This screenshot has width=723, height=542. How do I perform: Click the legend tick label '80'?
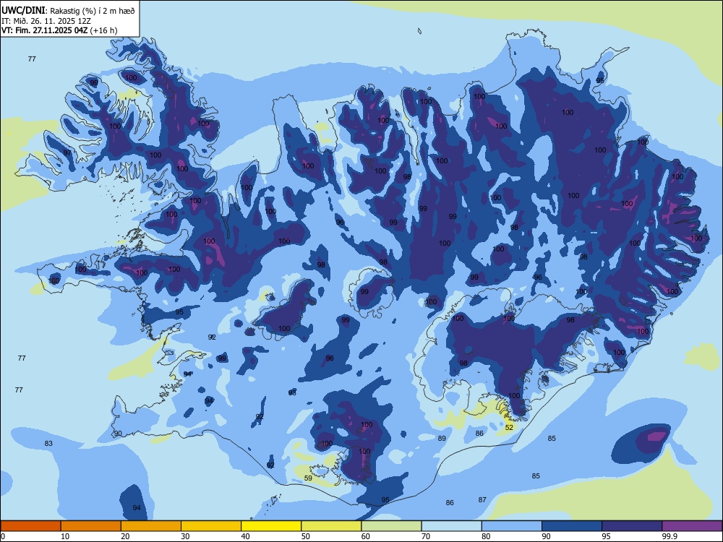[x=486, y=536]
